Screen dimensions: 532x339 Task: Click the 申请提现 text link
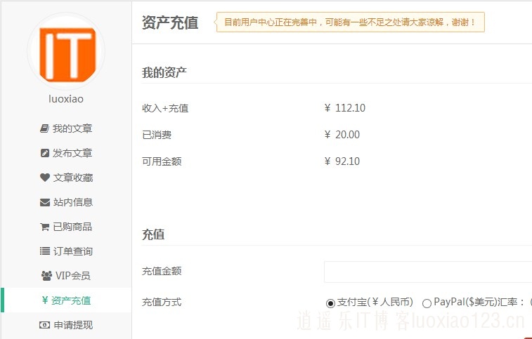pyautogui.click(x=73, y=325)
